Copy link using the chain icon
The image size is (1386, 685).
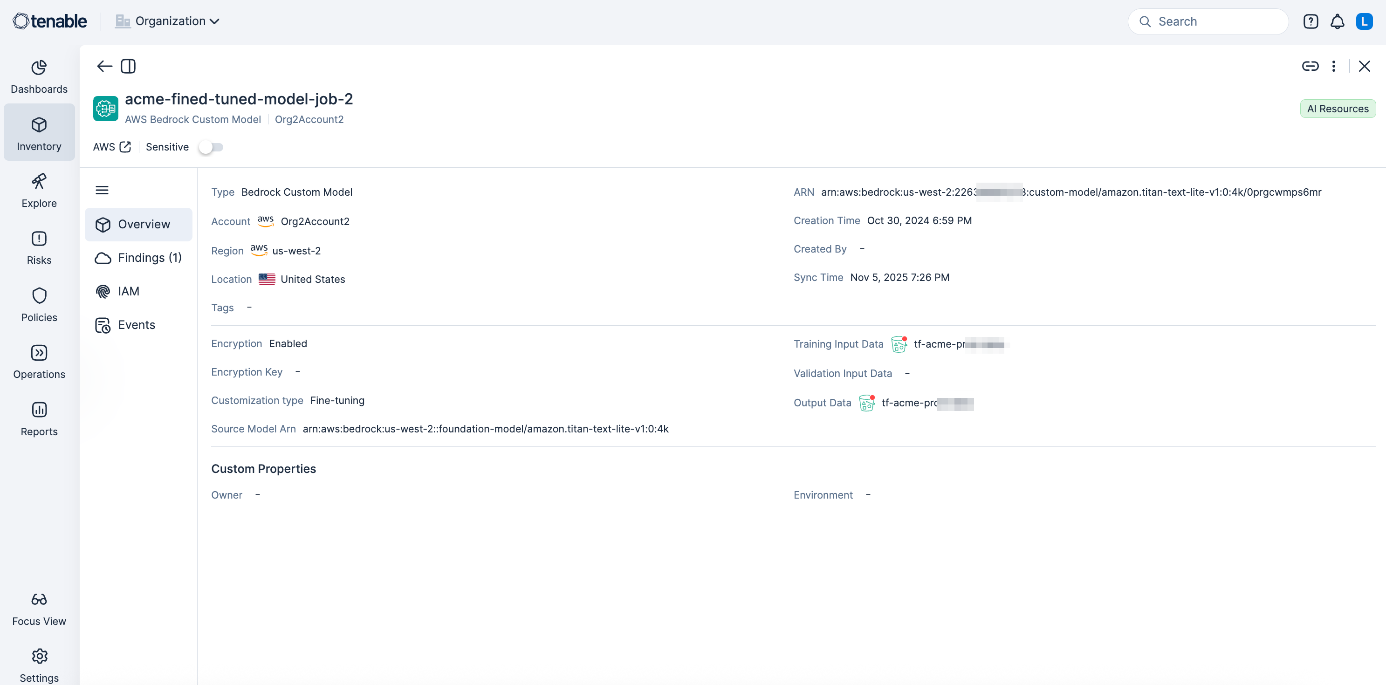point(1310,66)
